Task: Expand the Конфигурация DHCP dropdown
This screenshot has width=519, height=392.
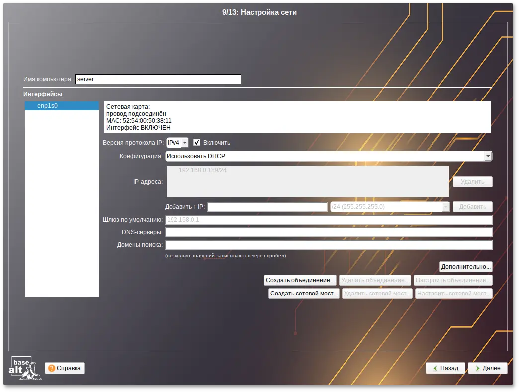Action: pyautogui.click(x=488, y=156)
